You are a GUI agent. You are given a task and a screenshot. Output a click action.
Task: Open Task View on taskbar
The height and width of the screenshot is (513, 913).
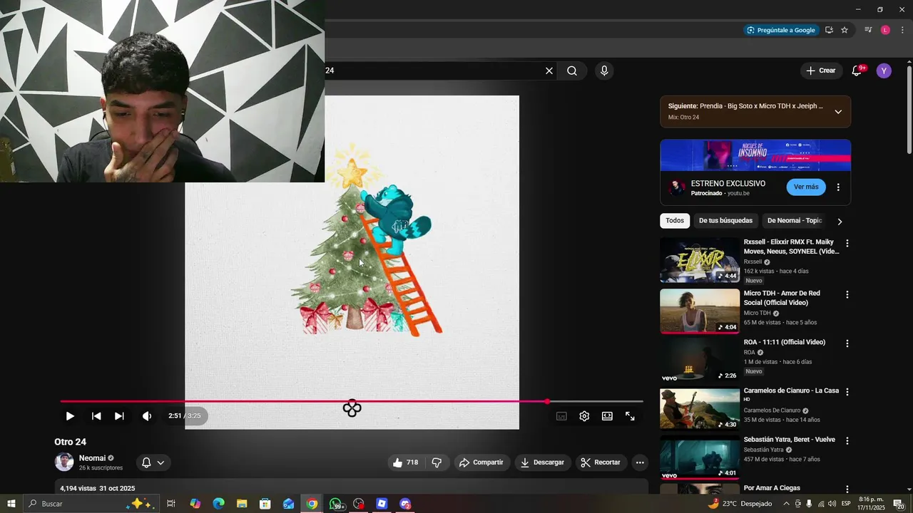(171, 504)
